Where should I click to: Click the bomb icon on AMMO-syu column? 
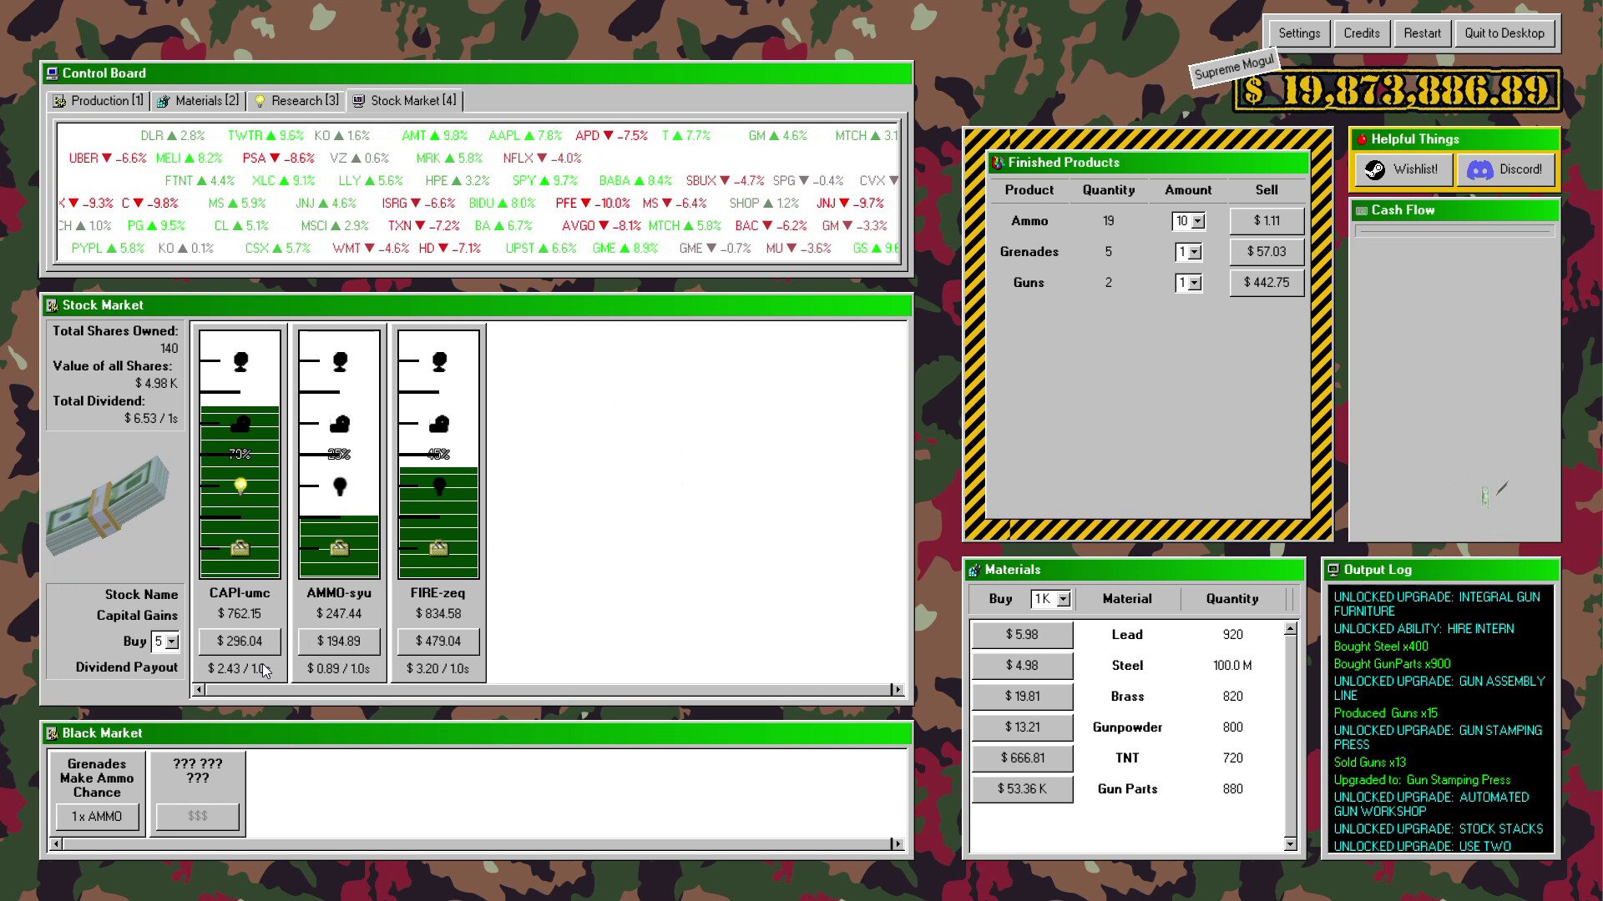click(339, 424)
